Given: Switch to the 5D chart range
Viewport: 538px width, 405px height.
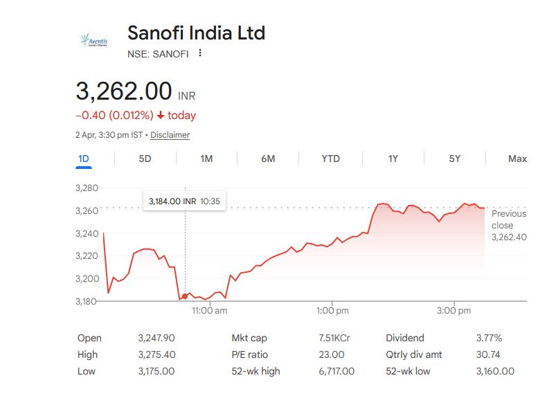Looking at the screenshot, I should (x=145, y=159).
